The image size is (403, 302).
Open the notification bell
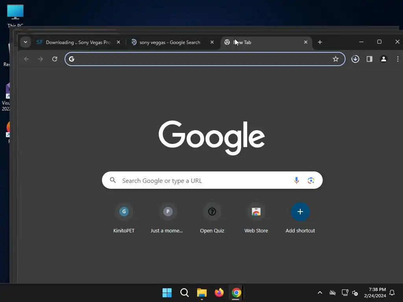(x=392, y=293)
